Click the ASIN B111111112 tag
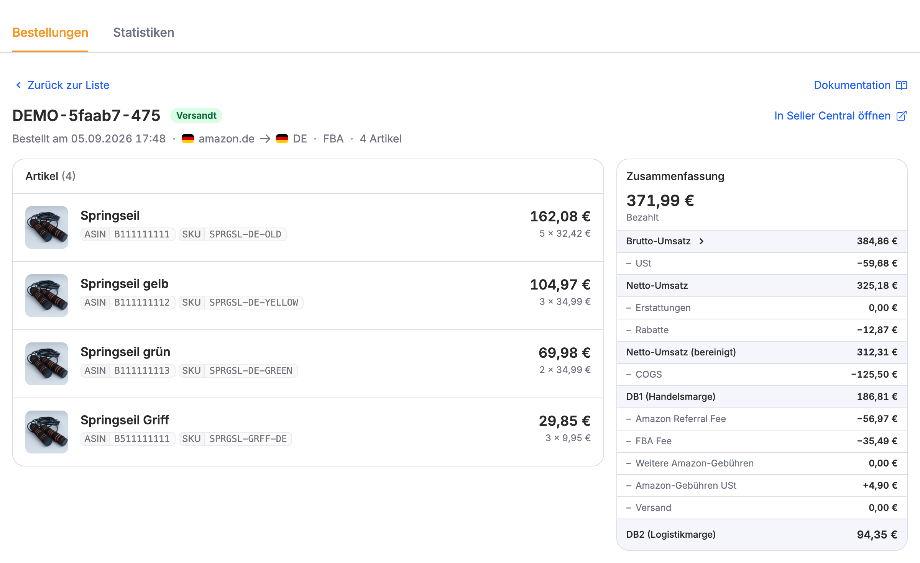 (128, 303)
